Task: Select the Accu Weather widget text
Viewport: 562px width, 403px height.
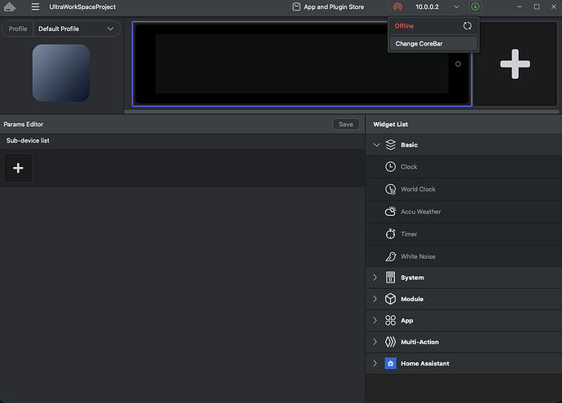Action: (x=421, y=212)
